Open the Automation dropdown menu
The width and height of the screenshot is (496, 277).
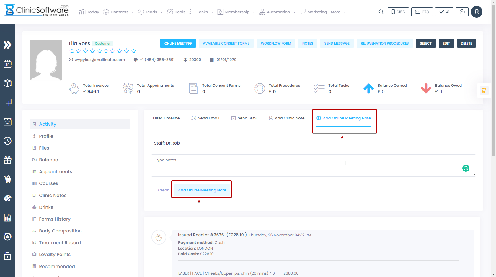coord(278,12)
